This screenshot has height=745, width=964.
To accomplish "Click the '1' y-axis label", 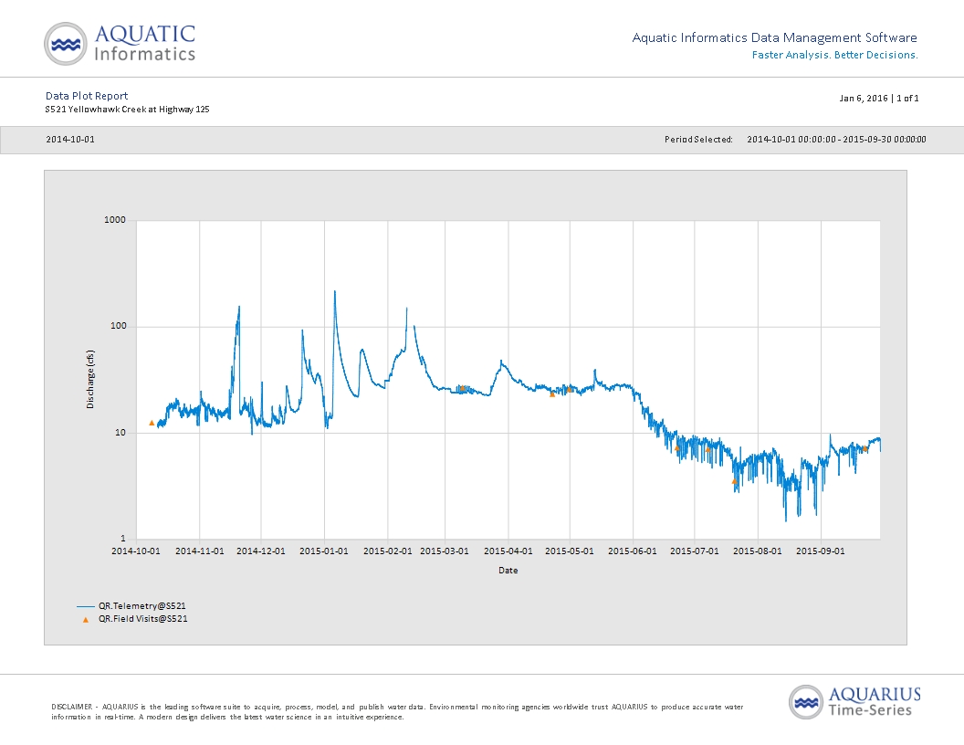I will tap(123, 539).
